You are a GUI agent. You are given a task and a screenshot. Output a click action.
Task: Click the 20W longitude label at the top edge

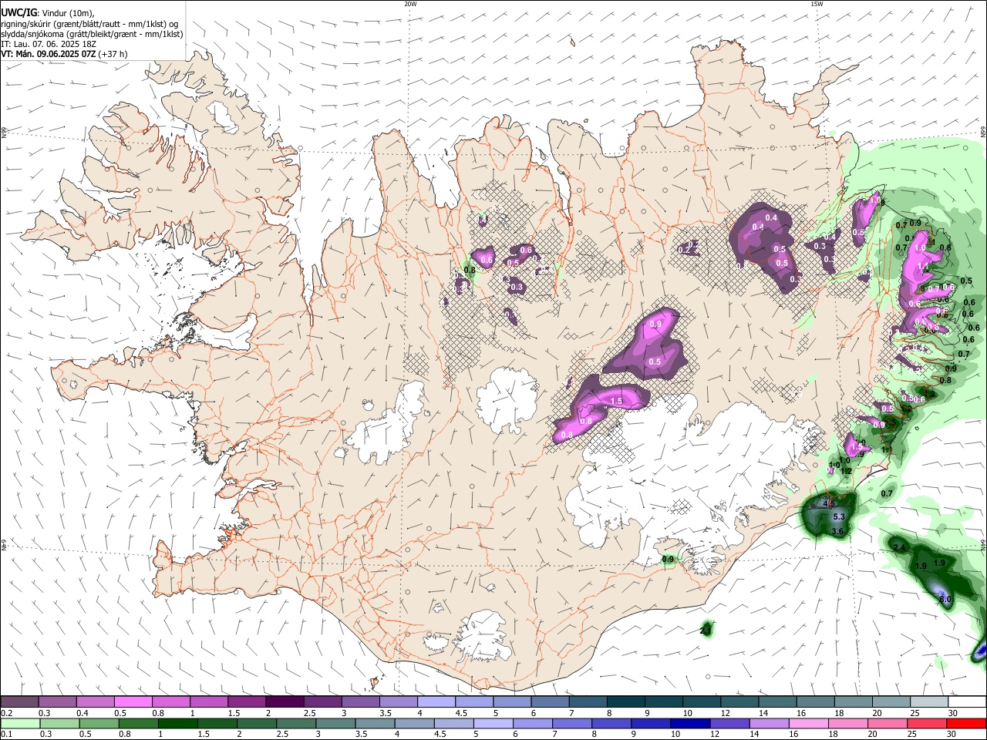410,4
